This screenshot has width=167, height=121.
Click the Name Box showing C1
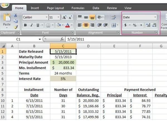click(18, 39)
